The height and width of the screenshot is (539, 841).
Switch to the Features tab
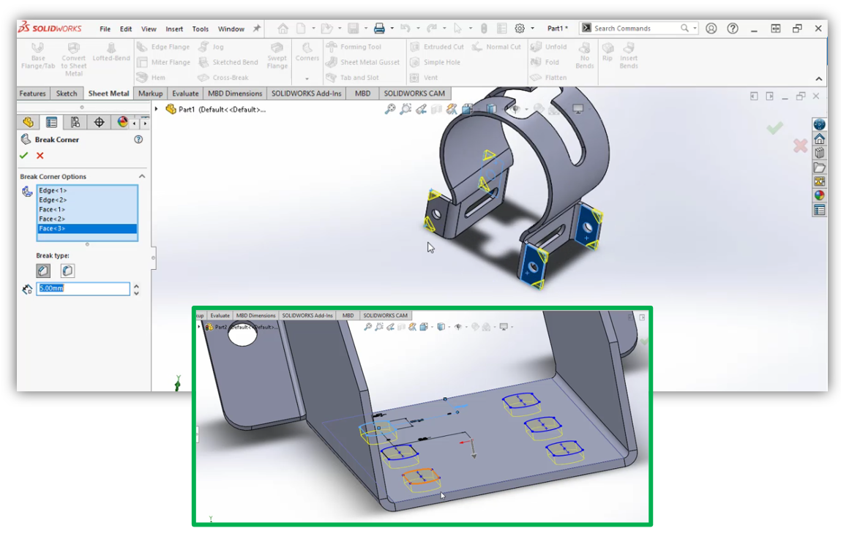coord(33,93)
